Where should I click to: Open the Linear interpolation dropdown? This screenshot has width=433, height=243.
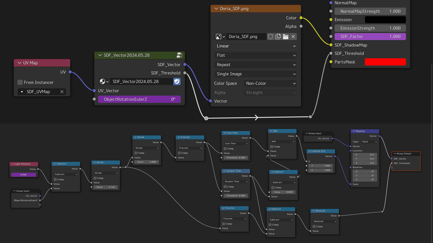pyautogui.click(x=255, y=46)
